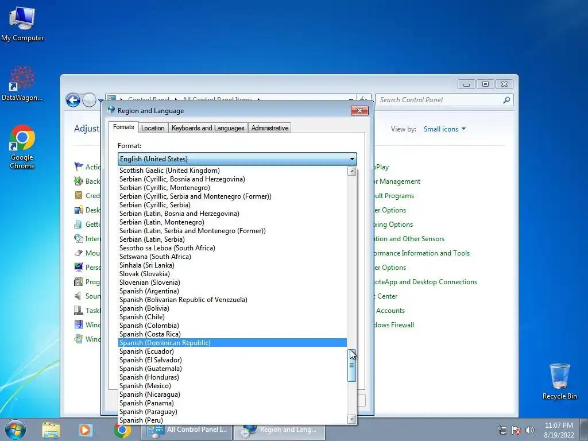Click the Action Center flag tray icon

pos(516,430)
